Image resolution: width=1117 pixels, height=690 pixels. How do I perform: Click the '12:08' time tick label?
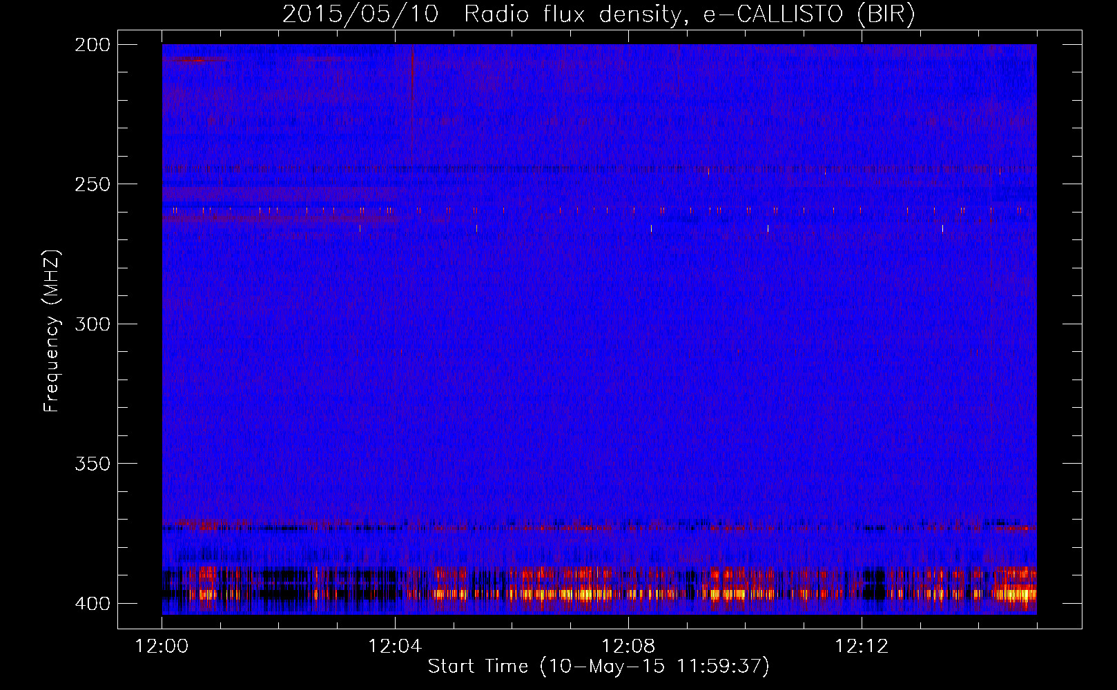(x=628, y=647)
